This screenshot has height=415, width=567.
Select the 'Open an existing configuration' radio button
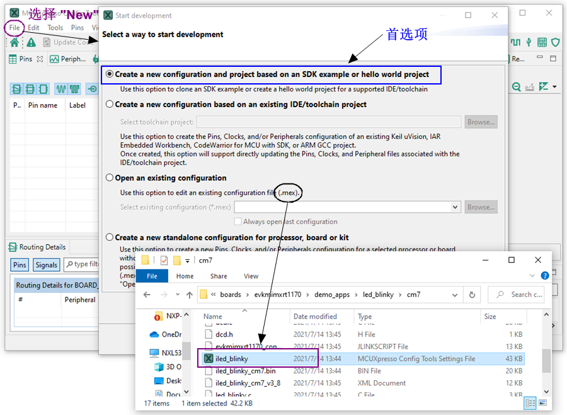point(110,178)
